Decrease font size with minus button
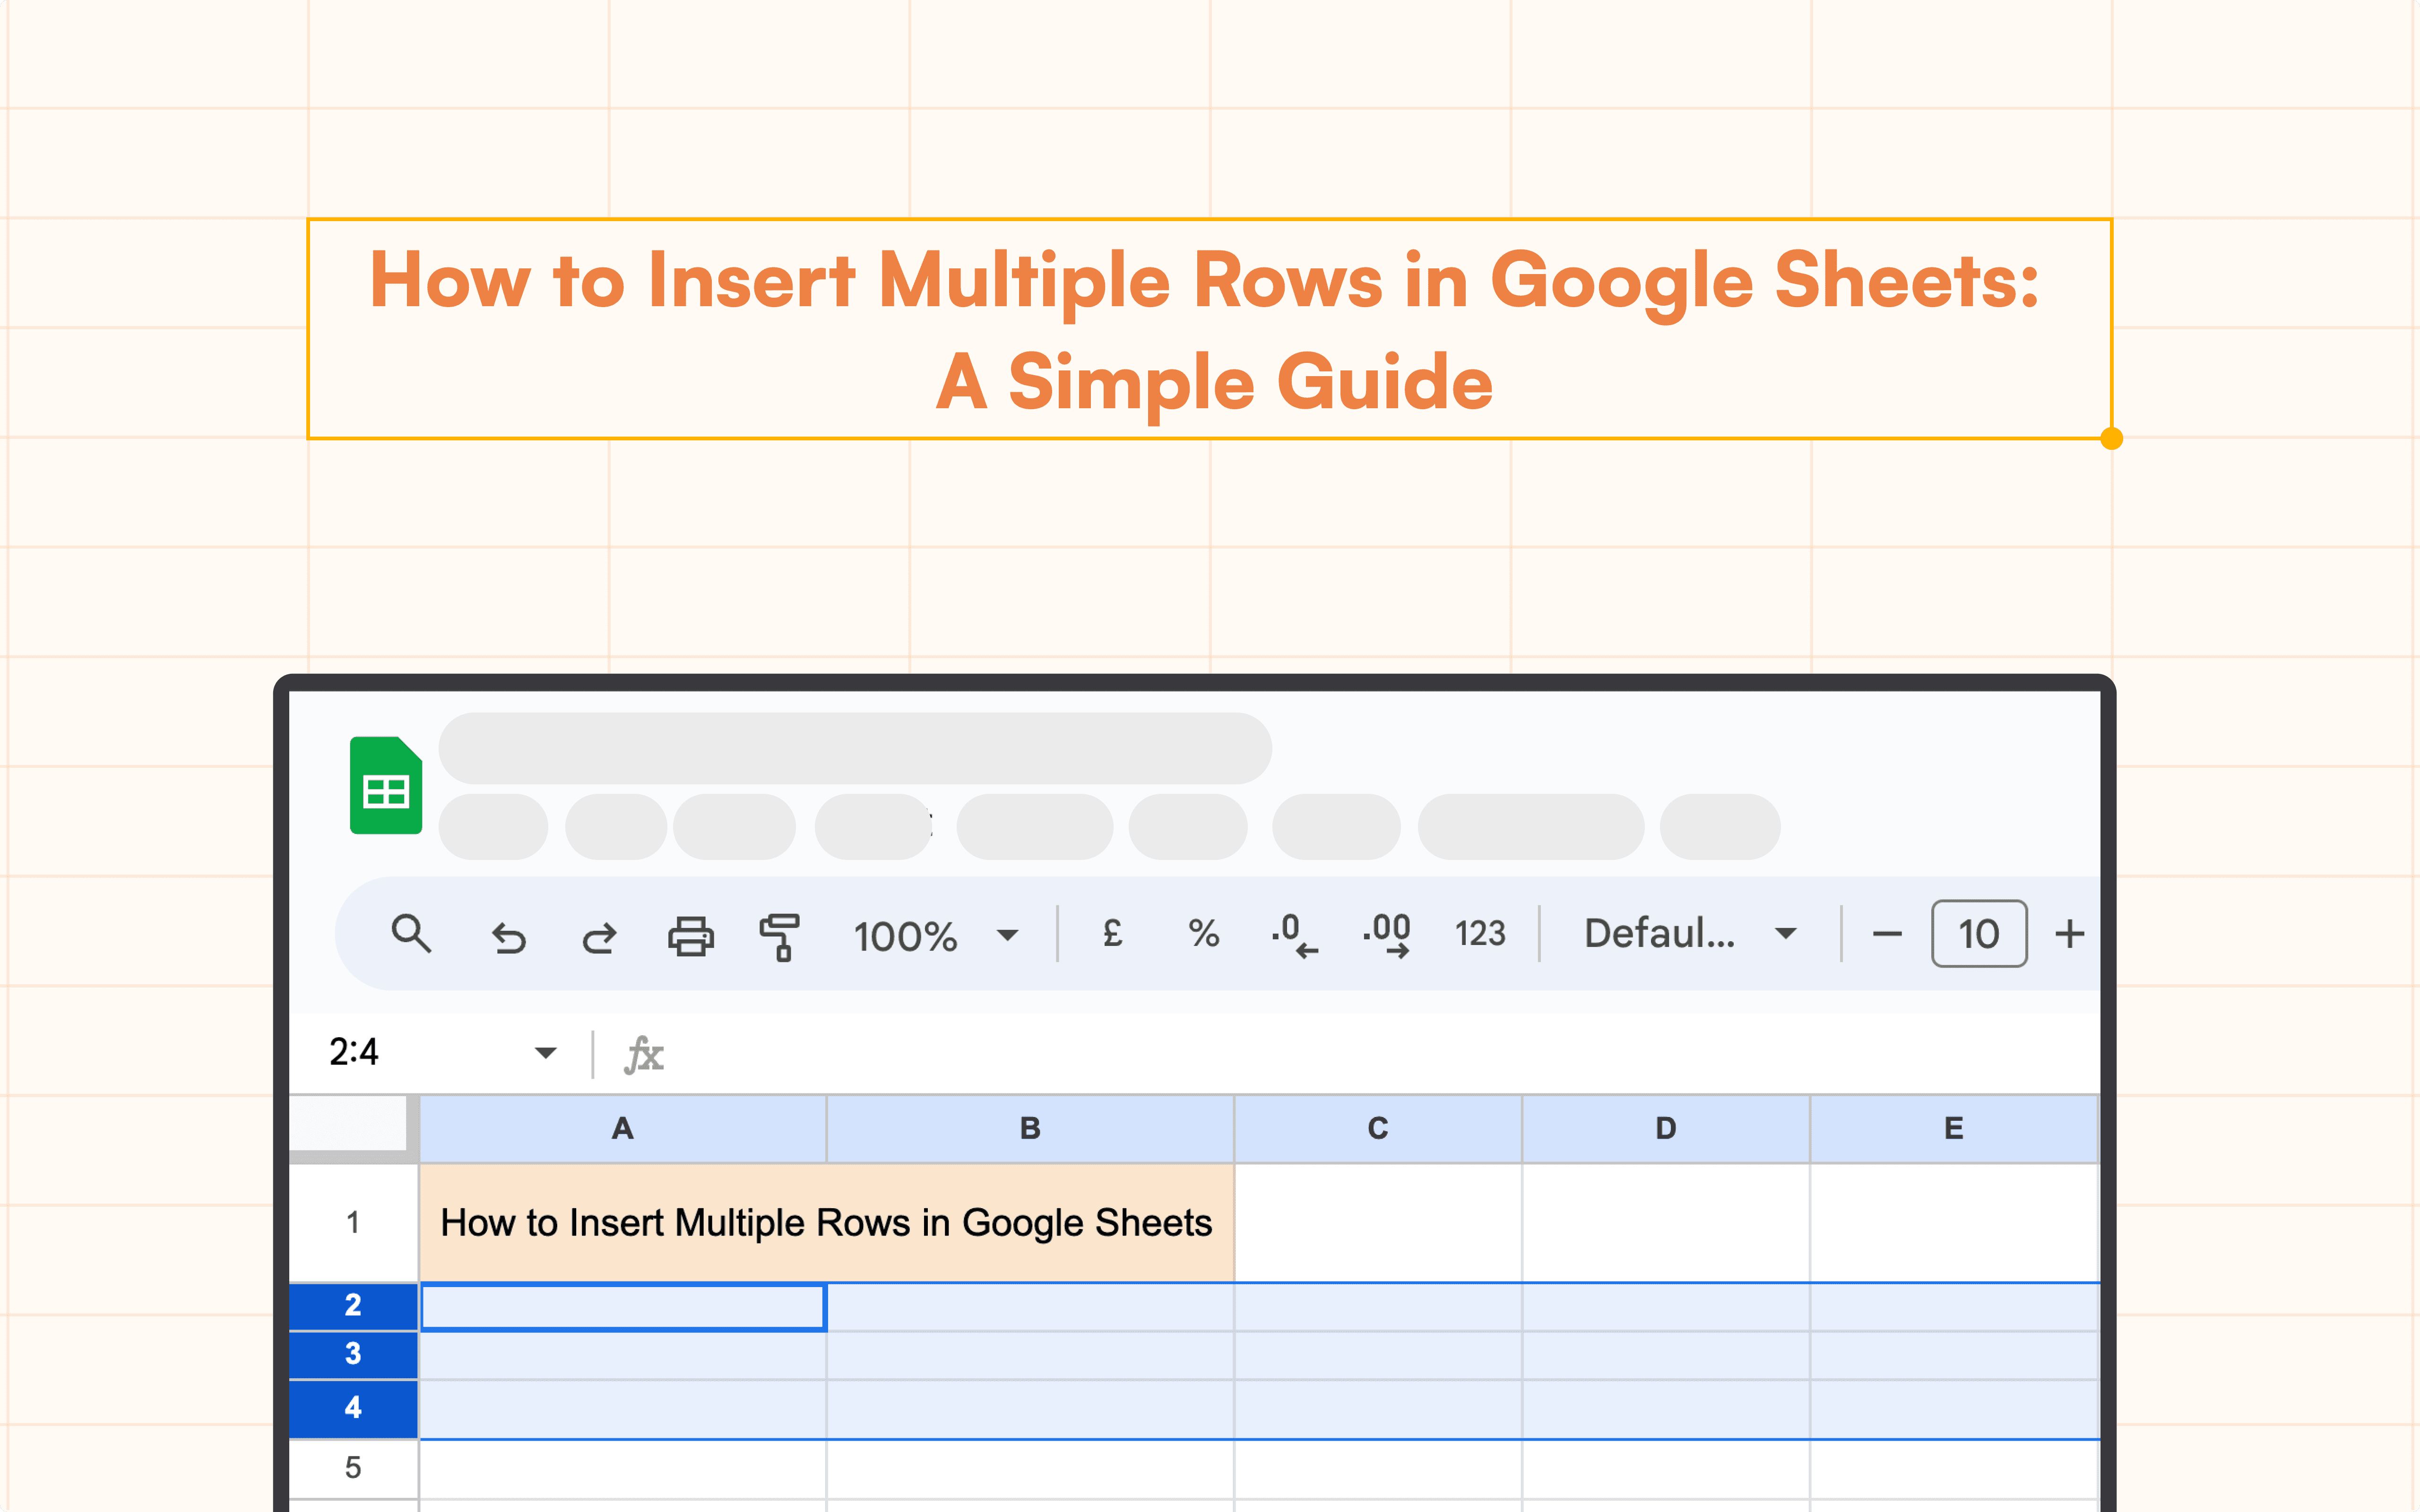The image size is (2420, 1512). point(1887,934)
